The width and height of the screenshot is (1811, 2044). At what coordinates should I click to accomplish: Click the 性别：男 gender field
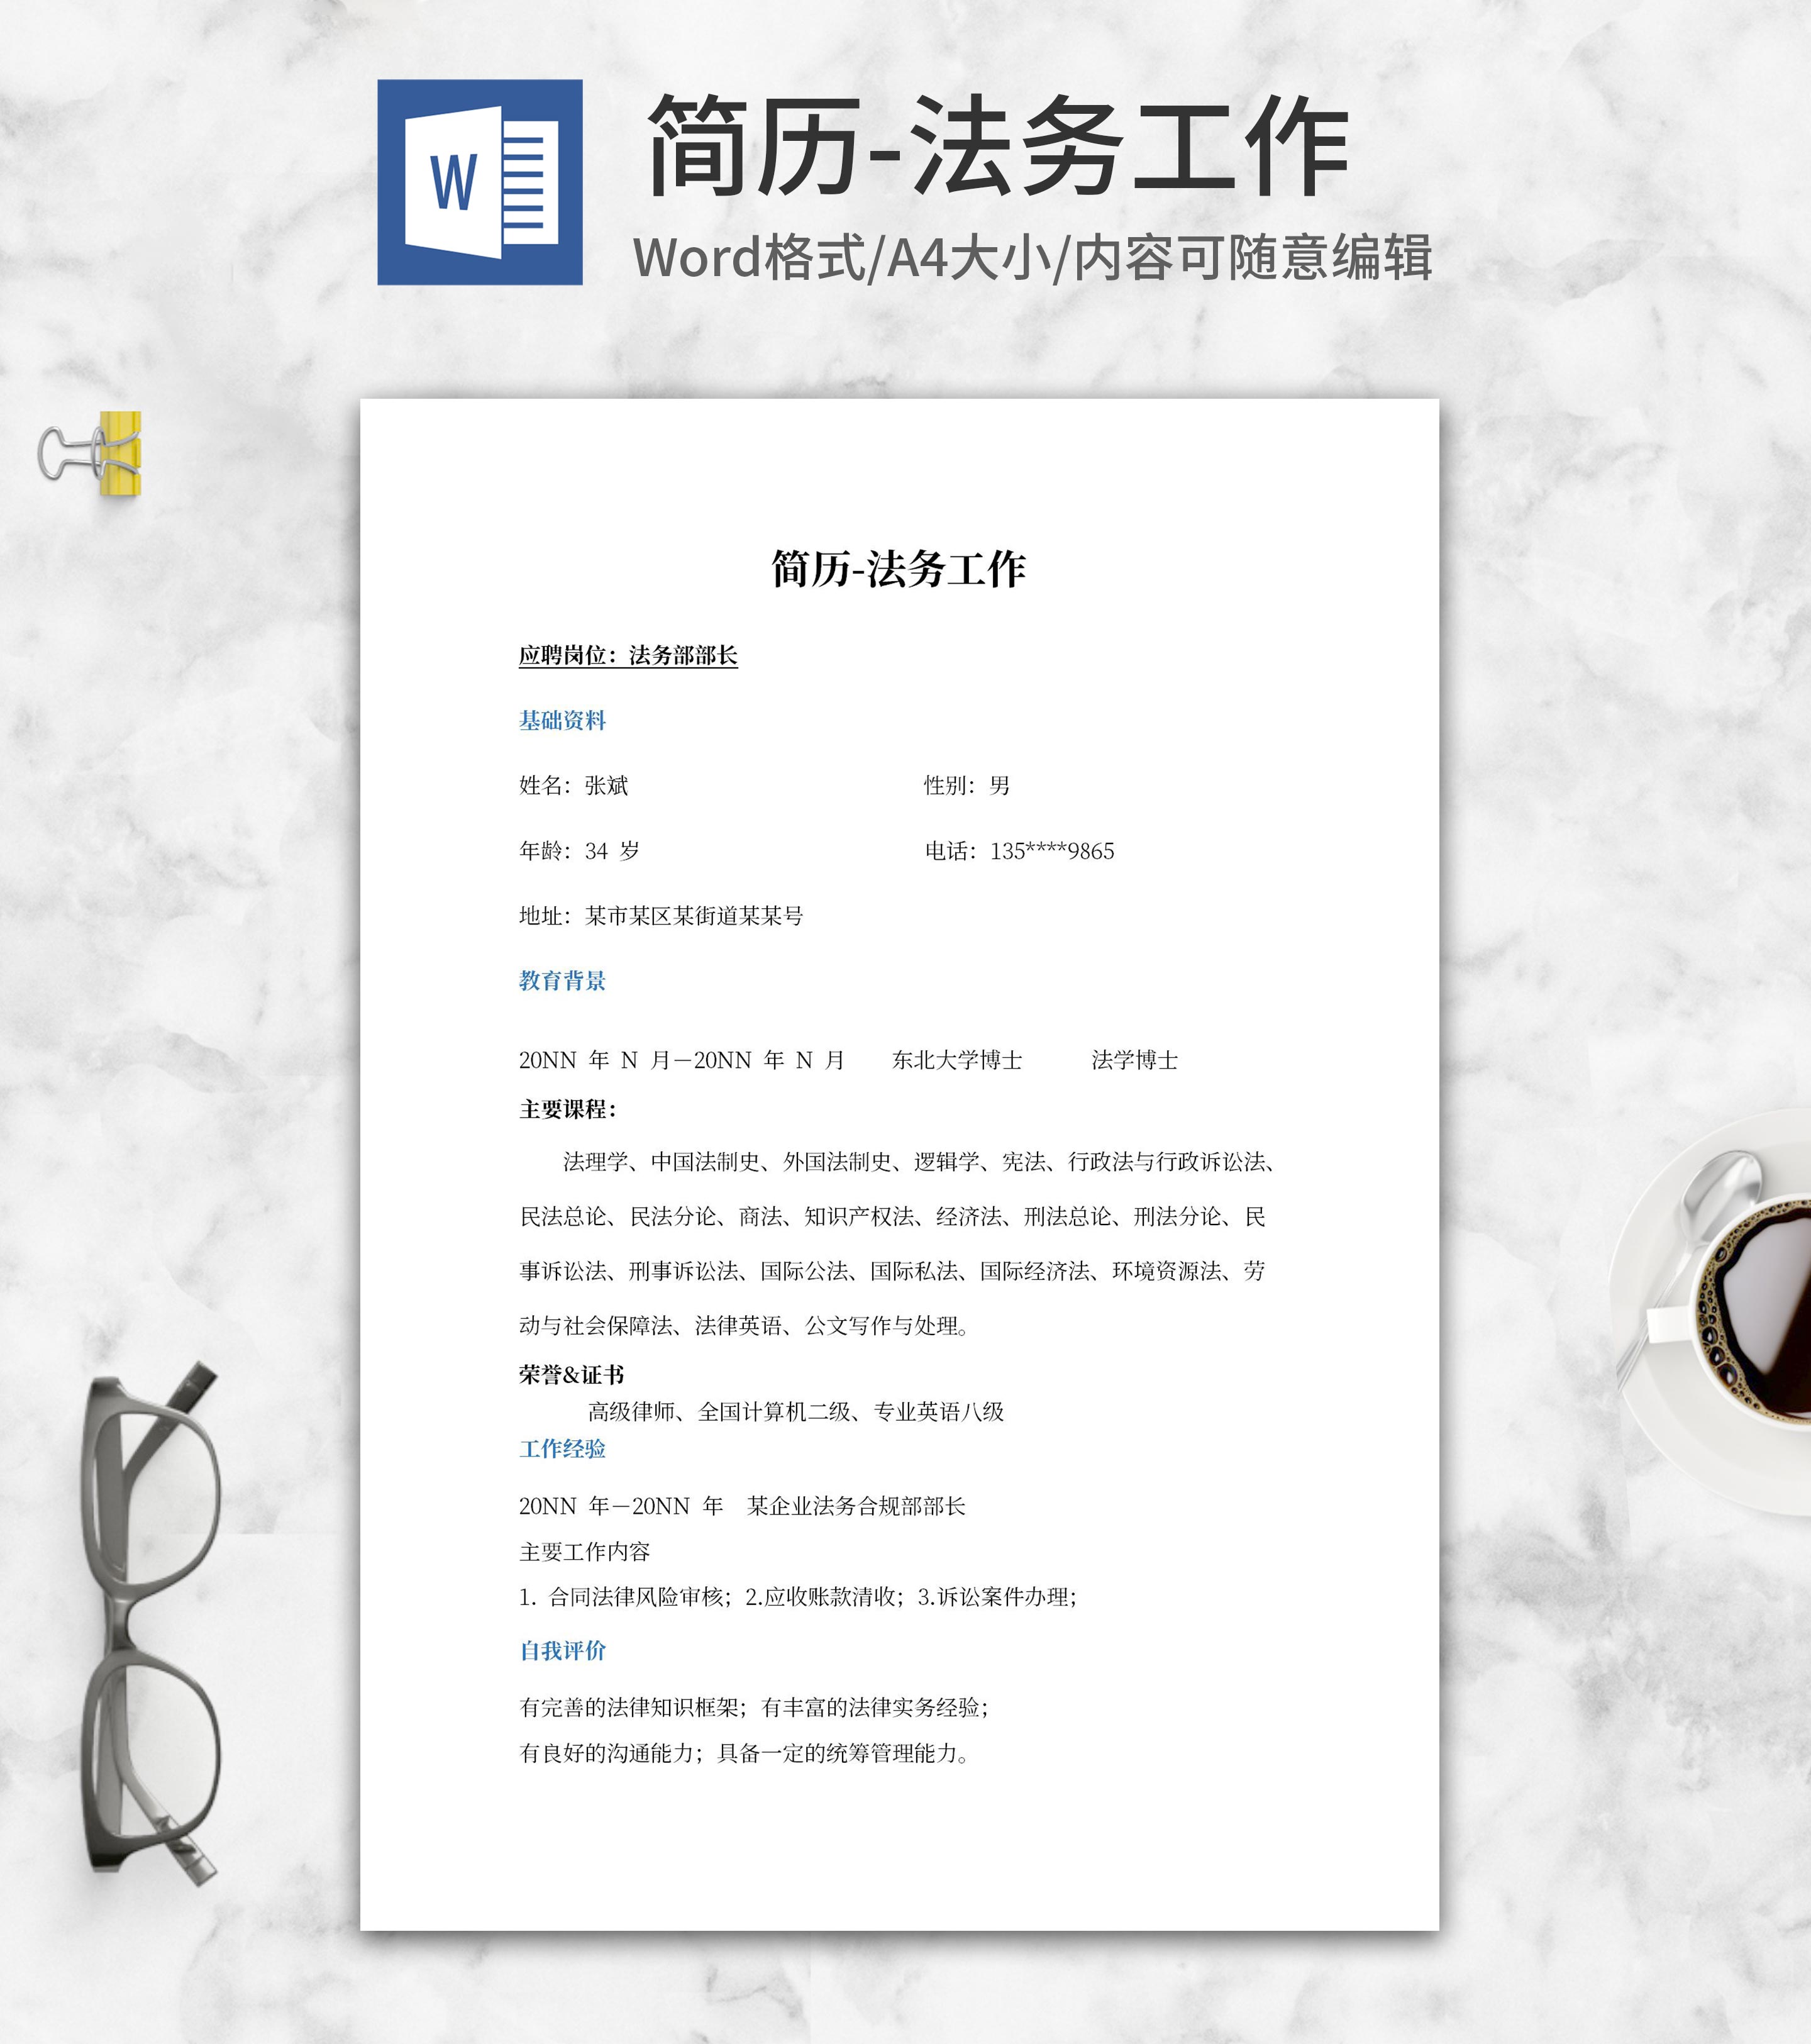(966, 785)
